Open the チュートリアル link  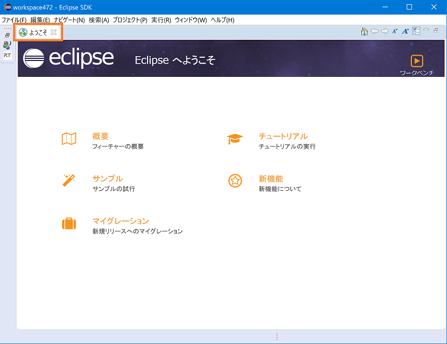(x=283, y=136)
